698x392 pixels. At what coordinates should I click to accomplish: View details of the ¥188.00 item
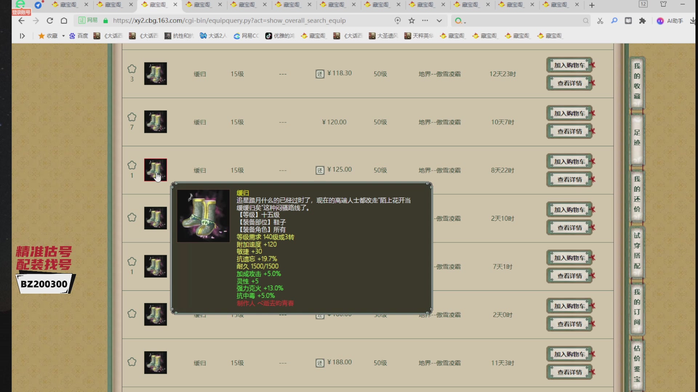click(569, 372)
